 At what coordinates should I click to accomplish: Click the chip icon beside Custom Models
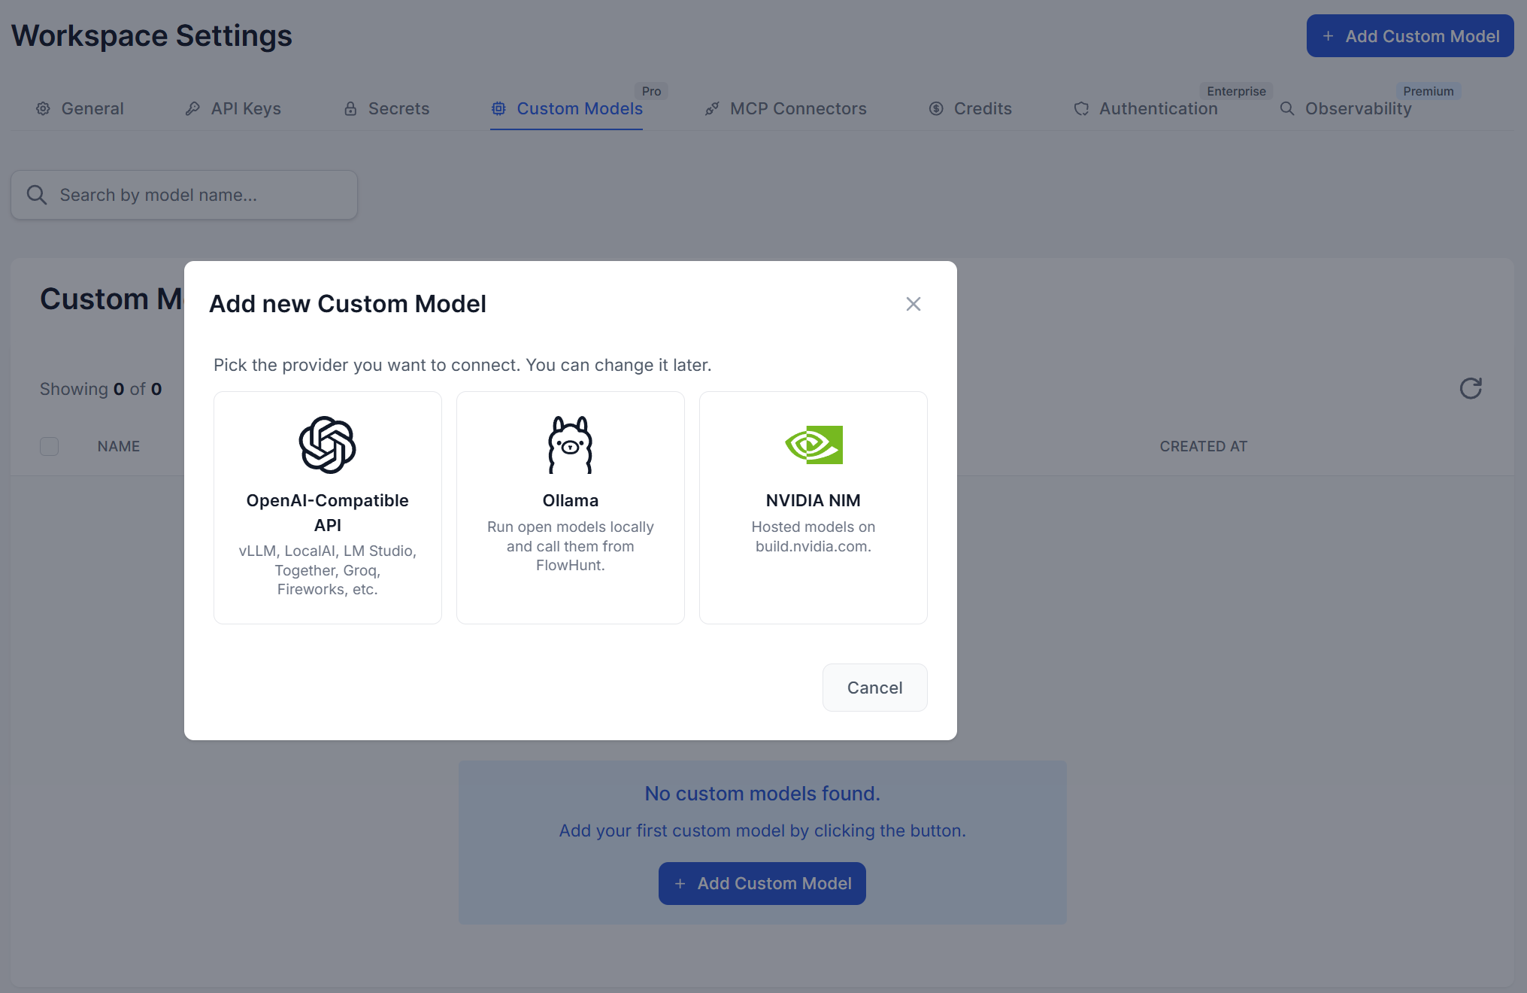pyautogui.click(x=498, y=108)
